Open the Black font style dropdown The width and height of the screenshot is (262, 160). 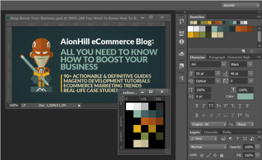[x=250, y=64]
